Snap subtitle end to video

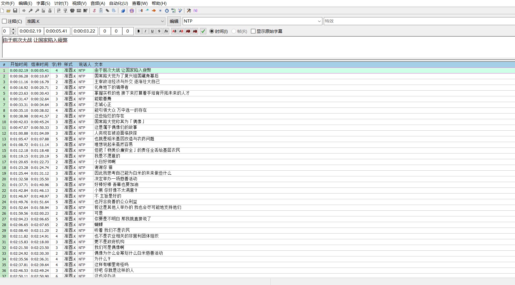pyautogui.click(x=65, y=11)
